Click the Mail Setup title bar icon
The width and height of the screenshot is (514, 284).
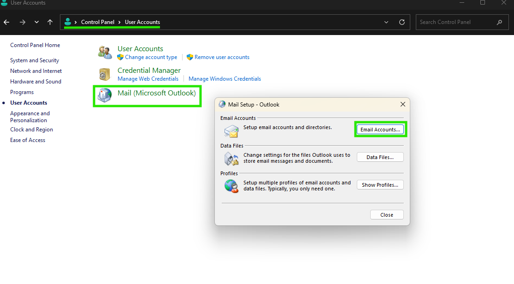pos(222,104)
